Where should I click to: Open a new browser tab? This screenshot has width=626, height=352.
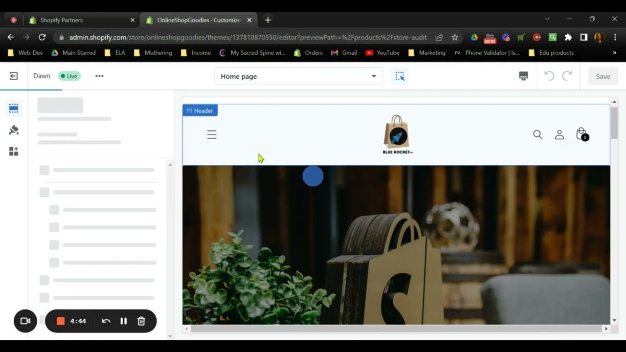point(268,20)
